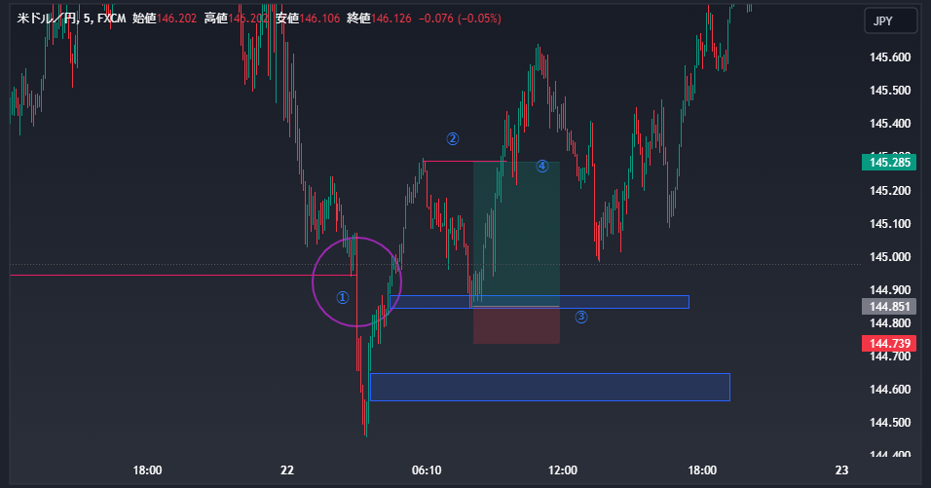Click the red 144.739 price label
This screenshot has height=488, width=931.
tap(889, 343)
